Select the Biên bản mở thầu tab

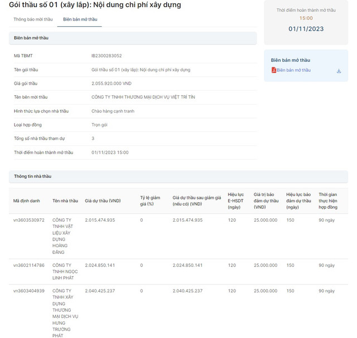pos(80,19)
